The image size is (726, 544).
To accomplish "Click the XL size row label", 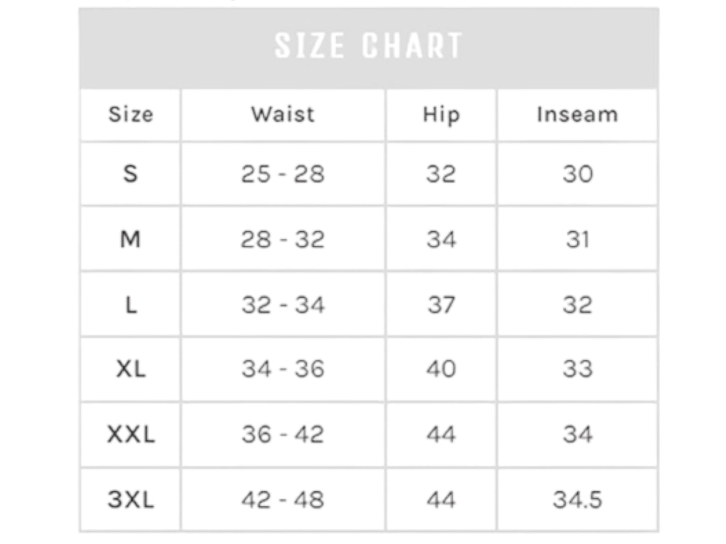I will (x=131, y=369).
